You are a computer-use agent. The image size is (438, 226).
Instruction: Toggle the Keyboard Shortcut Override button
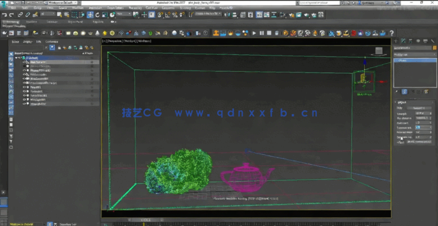pos(152,15)
